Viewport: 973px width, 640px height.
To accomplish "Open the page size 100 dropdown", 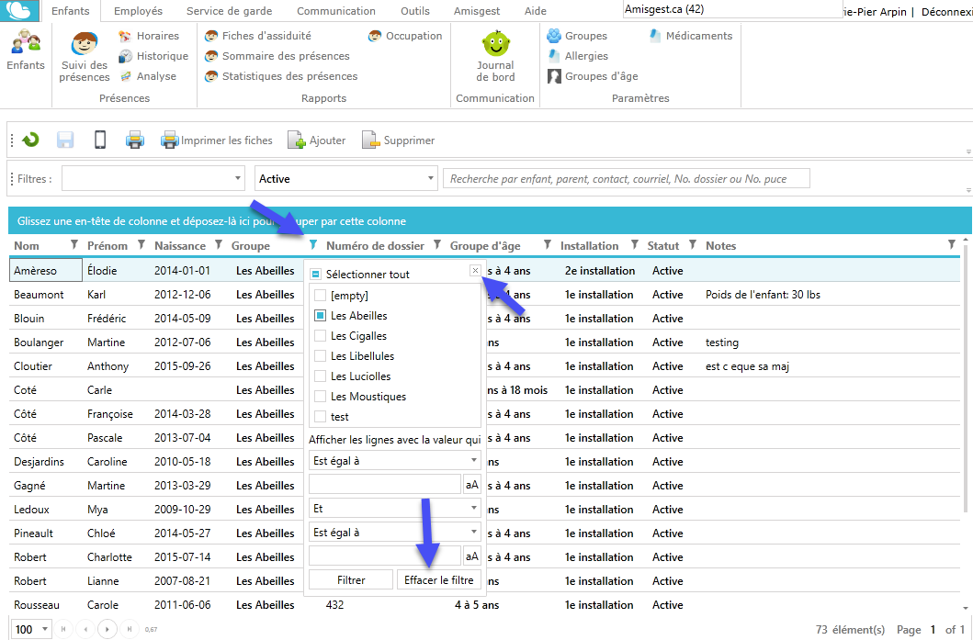I will [31, 629].
